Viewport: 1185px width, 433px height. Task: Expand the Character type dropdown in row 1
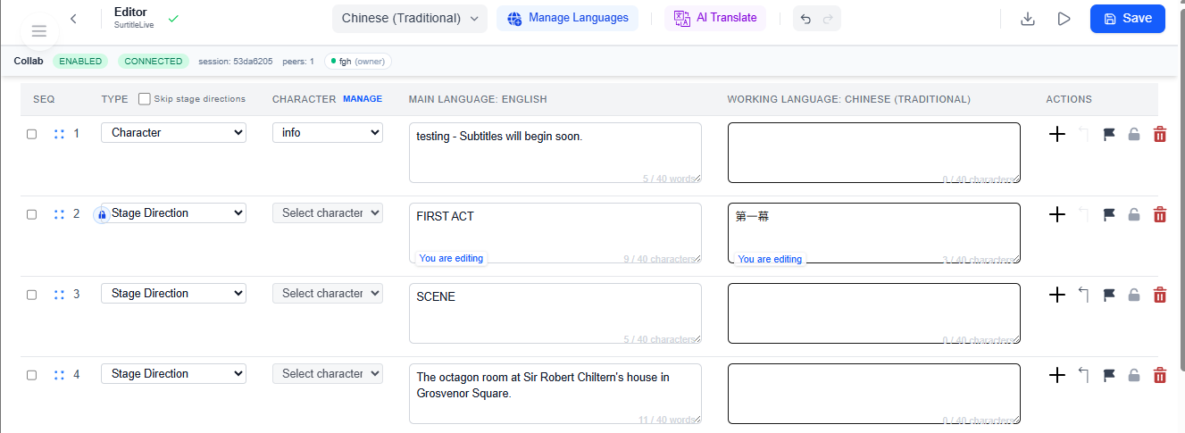(x=173, y=133)
